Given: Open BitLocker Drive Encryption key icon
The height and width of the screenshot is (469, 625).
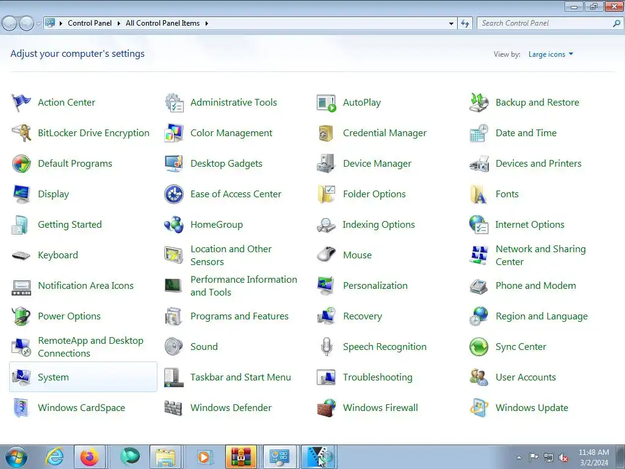Looking at the screenshot, I should tap(21, 133).
